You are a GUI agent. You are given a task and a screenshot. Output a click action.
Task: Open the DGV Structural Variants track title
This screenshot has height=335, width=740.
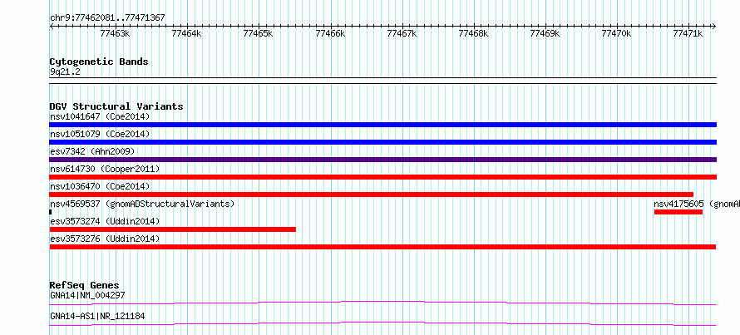click(x=116, y=106)
